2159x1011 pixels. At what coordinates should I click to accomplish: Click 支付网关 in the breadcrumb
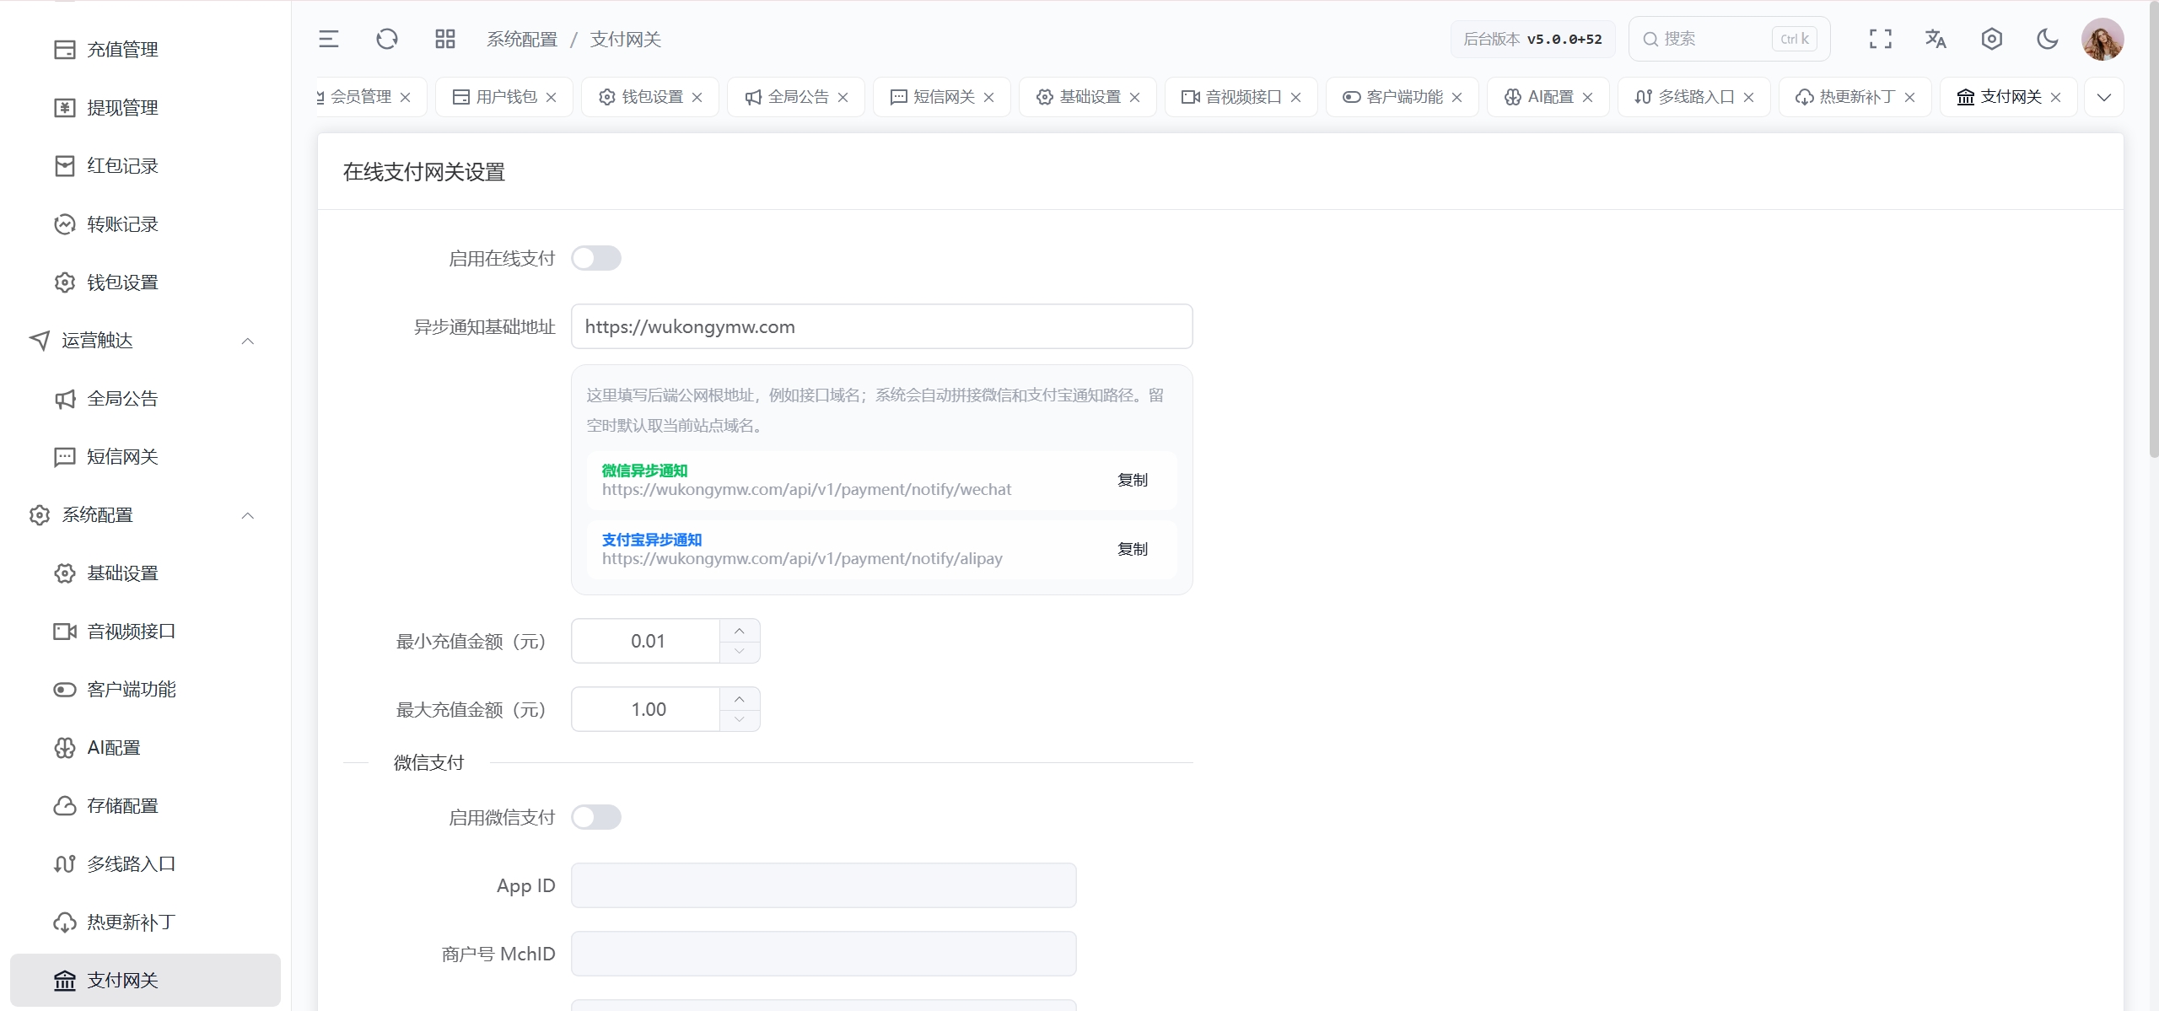(626, 40)
